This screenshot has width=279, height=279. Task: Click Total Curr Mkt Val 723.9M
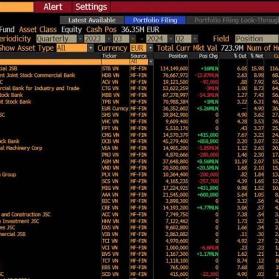[x=200, y=48]
